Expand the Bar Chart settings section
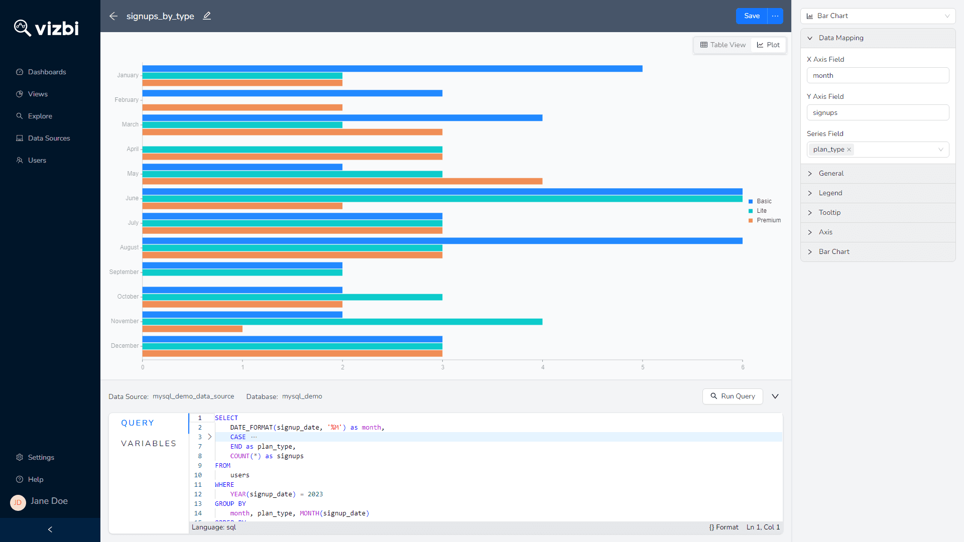 coord(878,251)
